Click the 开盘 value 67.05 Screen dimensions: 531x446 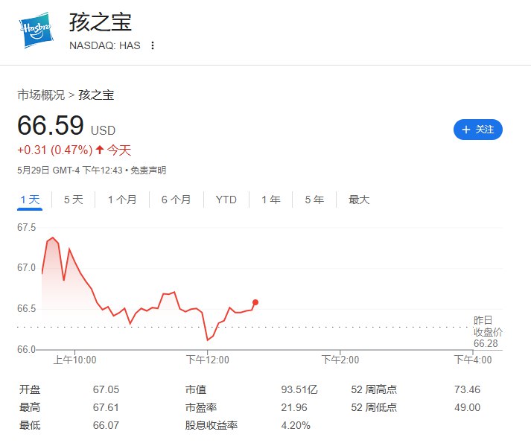[x=106, y=389]
